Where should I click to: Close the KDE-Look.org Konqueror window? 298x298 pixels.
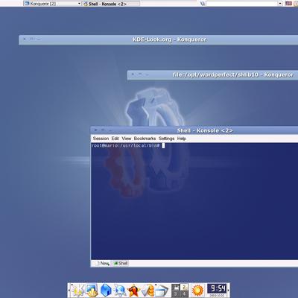coord(25,39)
